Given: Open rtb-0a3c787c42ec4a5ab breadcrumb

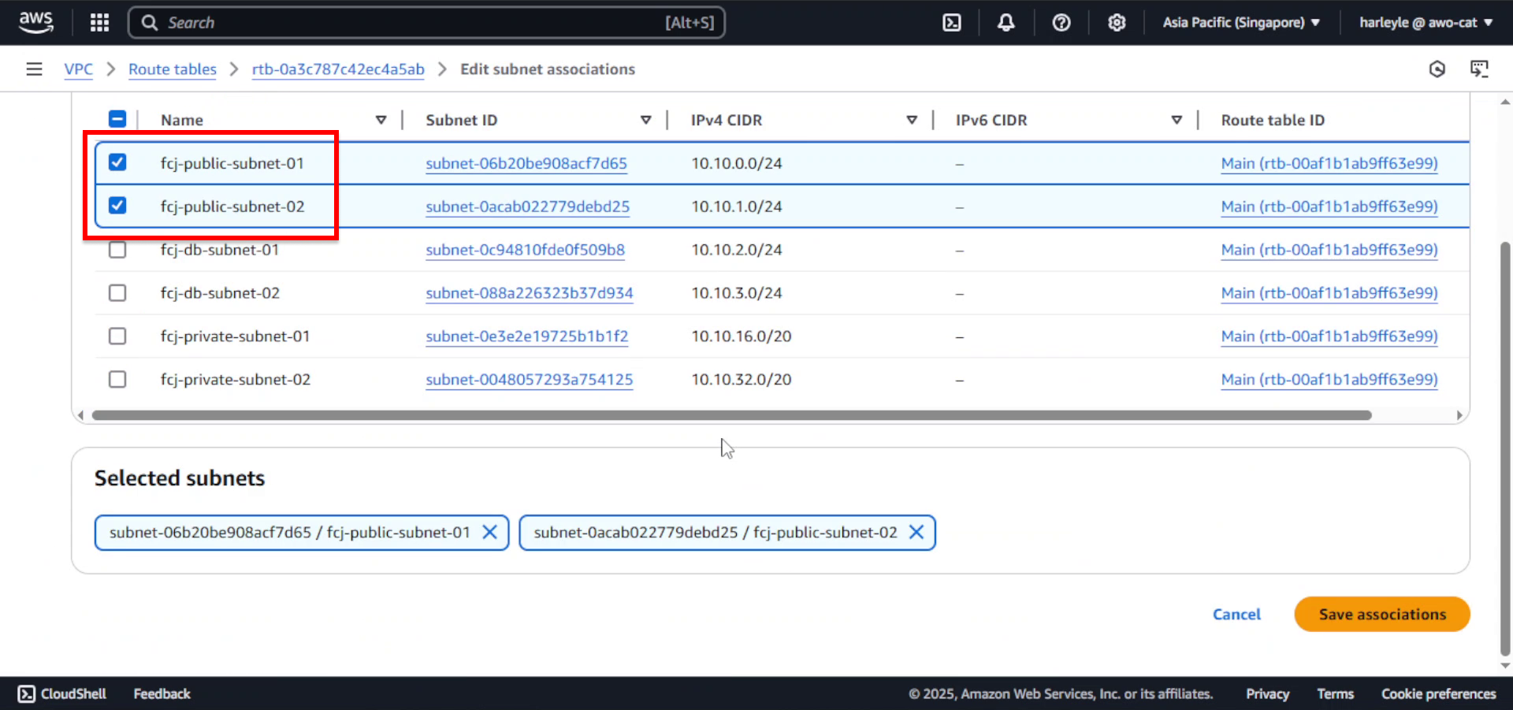Looking at the screenshot, I should 338,69.
